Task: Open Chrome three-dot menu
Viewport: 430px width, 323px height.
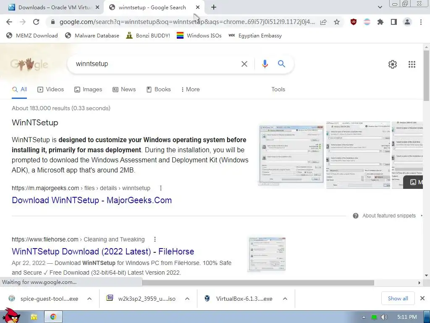Action: [421, 22]
